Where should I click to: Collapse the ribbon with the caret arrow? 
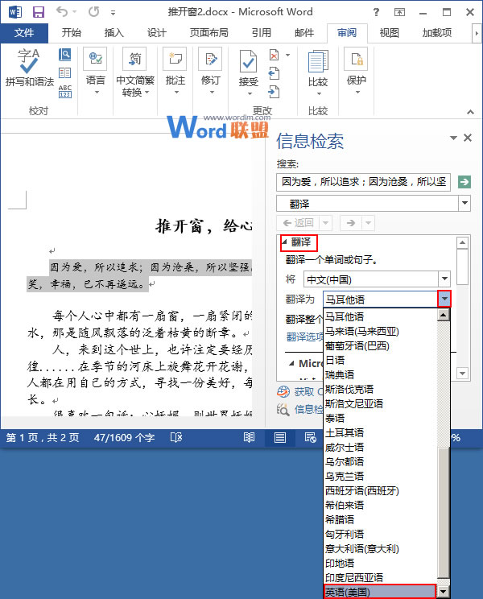point(470,112)
